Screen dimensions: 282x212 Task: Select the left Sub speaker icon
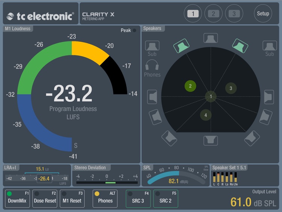152,46
